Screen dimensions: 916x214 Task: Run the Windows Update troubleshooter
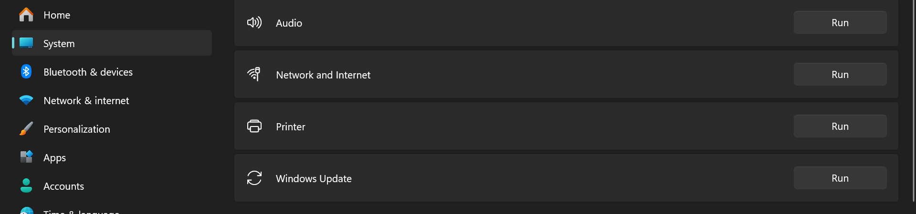(x=840, y=178)
